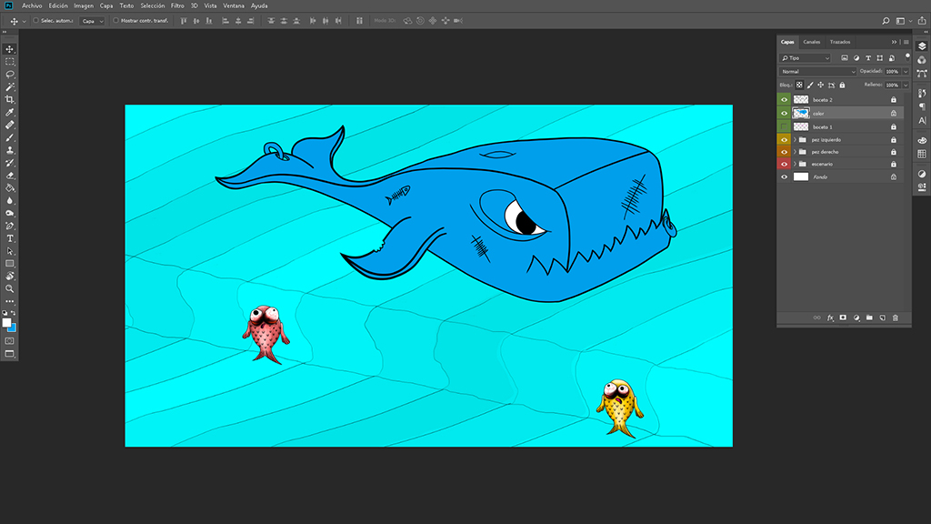Switch to the Canales tab
Viewport: 931px width, 524px height.
click(811, 42)
